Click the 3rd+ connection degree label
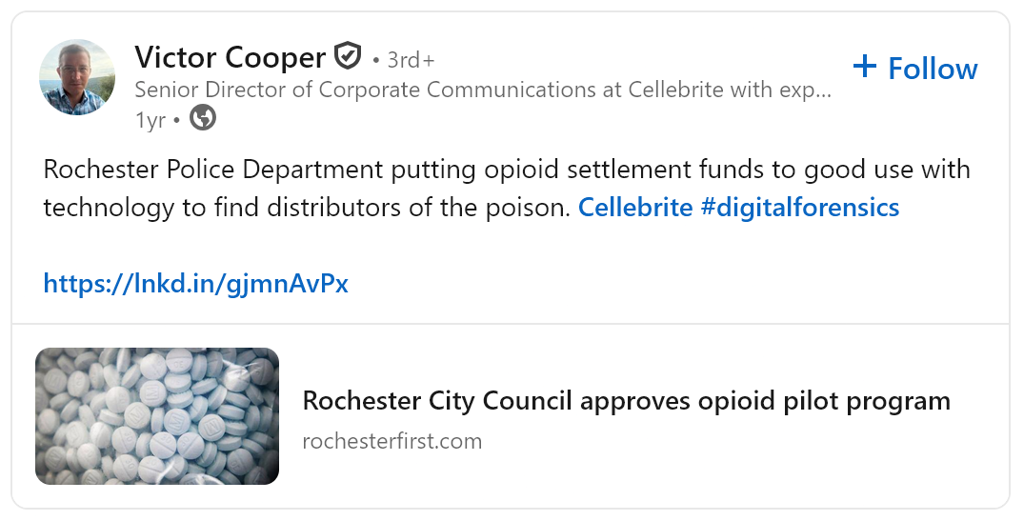The height and width of the screenshot is (521, 1024). [411, 60]
